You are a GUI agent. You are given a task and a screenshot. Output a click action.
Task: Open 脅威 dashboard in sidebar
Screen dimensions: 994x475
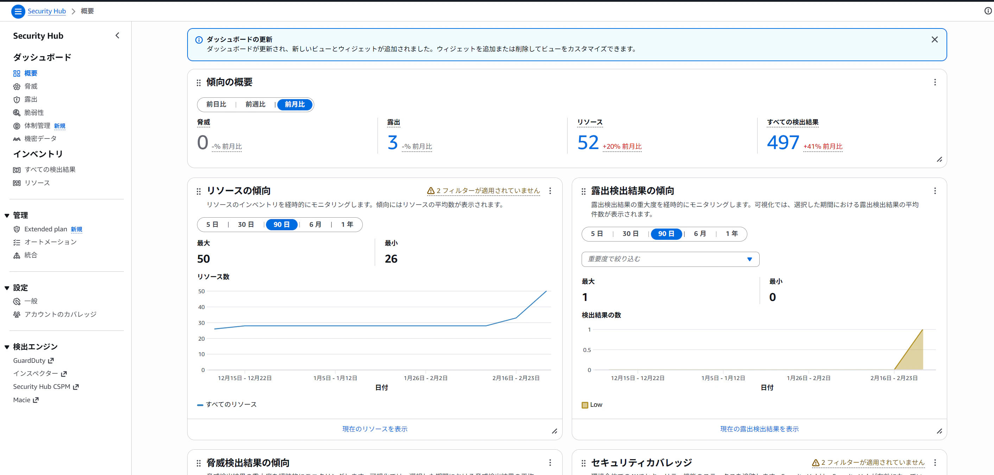pos(31,86)
